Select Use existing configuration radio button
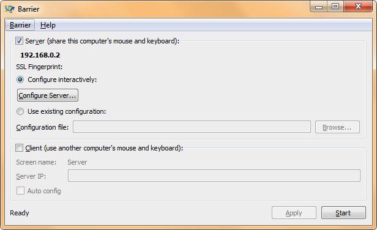 click(x=20, y=111)
